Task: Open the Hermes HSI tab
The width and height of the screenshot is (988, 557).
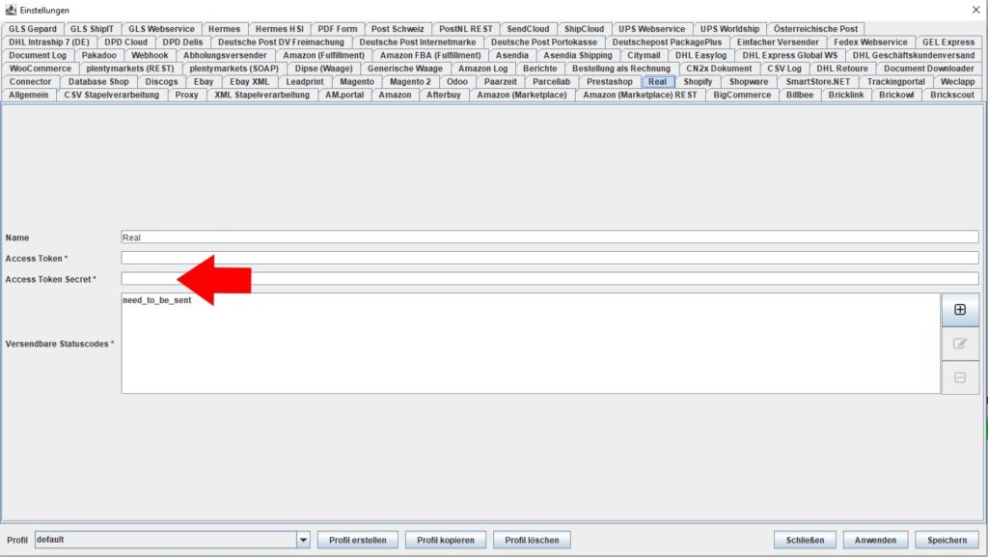Action: tap(279, 28)
